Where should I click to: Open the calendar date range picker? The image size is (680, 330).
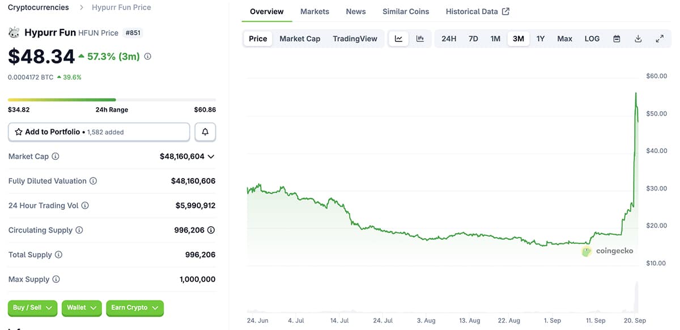[x=617, y=39]
